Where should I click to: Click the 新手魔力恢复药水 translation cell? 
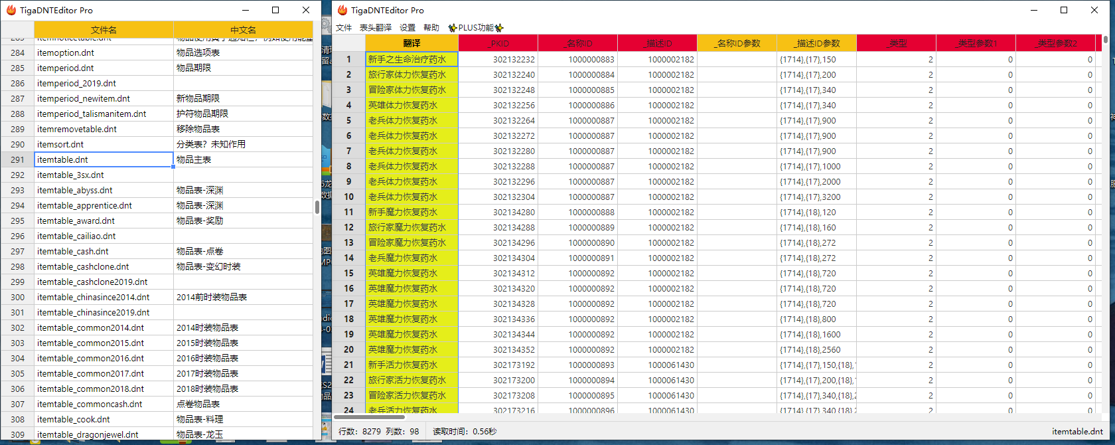click(x=411, y=212)
